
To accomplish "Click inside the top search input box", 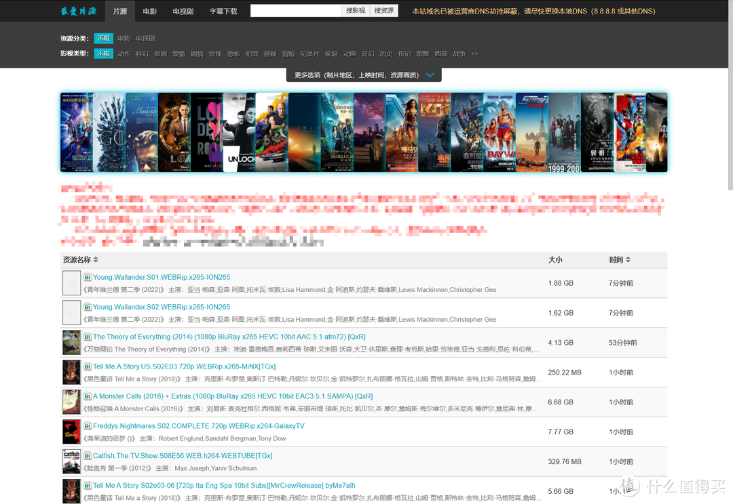I will coord(295,10).
